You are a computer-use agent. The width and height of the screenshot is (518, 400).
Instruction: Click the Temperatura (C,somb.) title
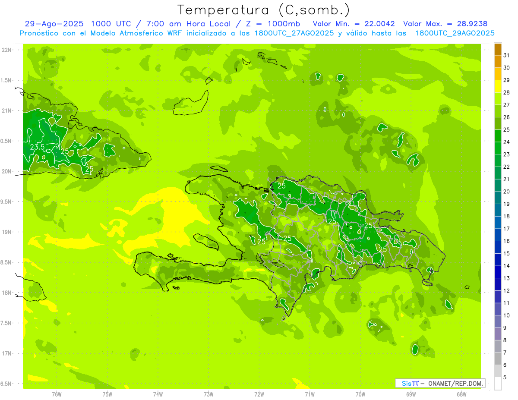click(264, 10)
